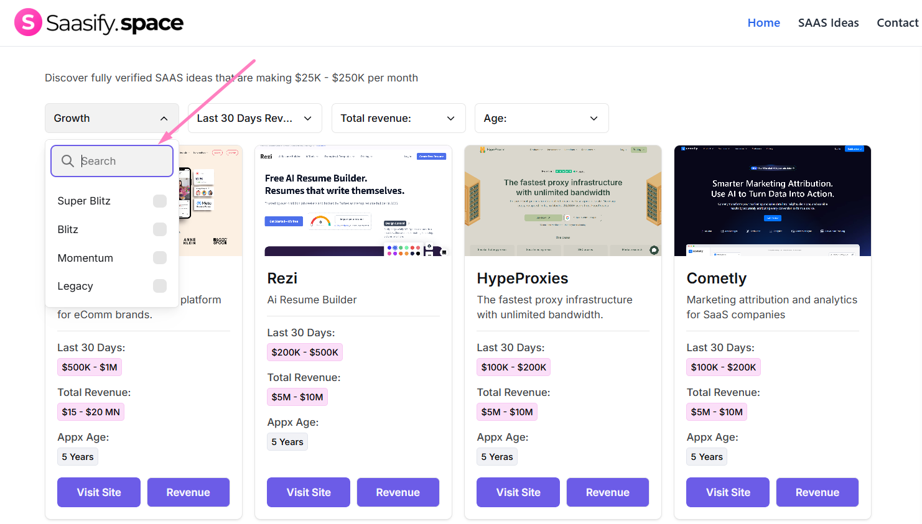Enable the Blitz growth checkbox
922x524 pixels.
pos(160,229)
